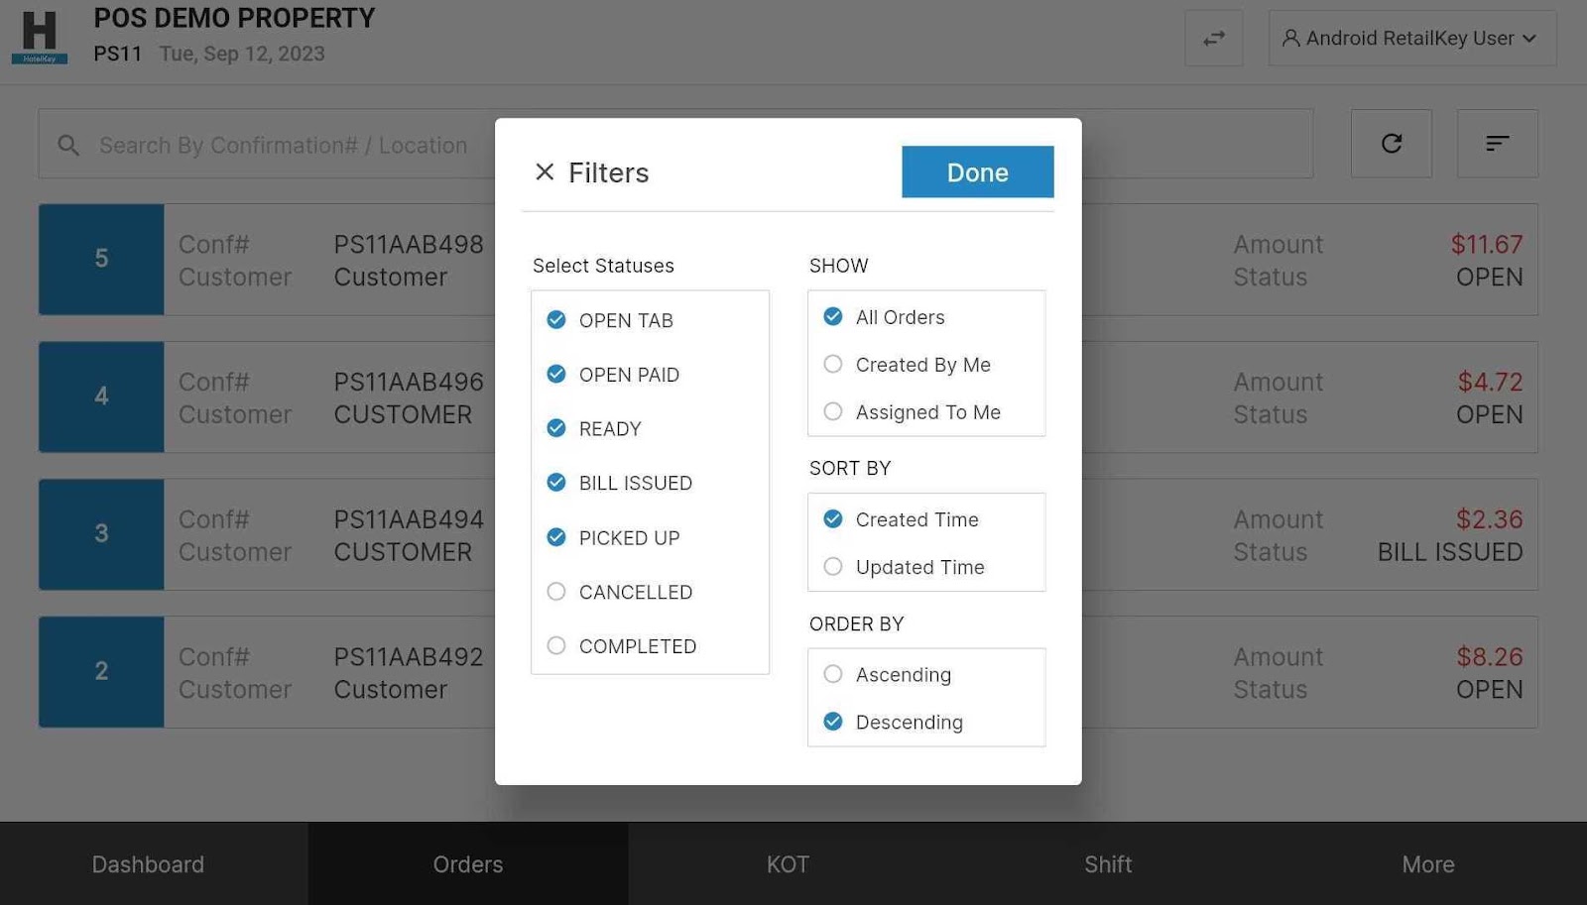Image resolution: width=1587 pixels, height=905 pixels.
Task: Switch to the Dashboard tab
Action: (148, 864)
